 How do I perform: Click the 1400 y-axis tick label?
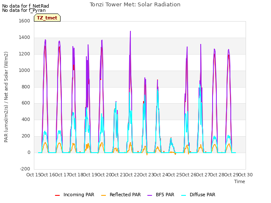pyautogui.click(x=25, y=37)
